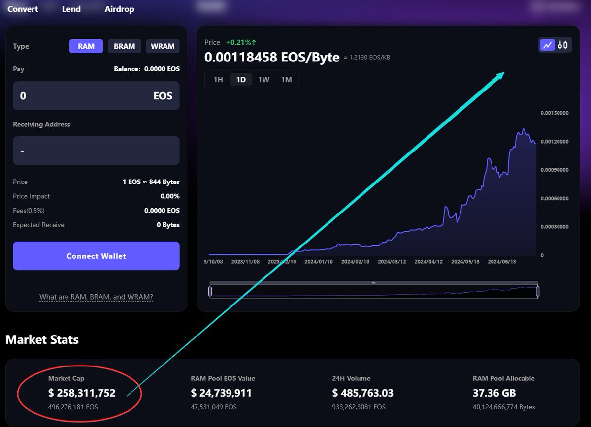Click left handle of chart range slider
The width and height of the screenshot is (591, 427).
coord(210,292)
